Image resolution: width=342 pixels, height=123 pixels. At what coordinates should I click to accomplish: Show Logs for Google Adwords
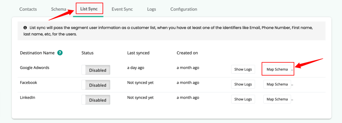pos(243,69)
